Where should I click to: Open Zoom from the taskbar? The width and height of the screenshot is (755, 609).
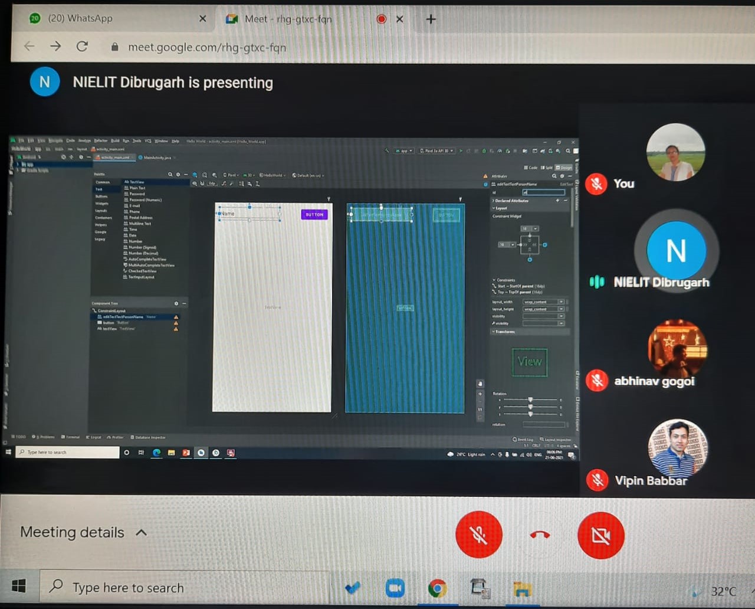tap(395, 588)
